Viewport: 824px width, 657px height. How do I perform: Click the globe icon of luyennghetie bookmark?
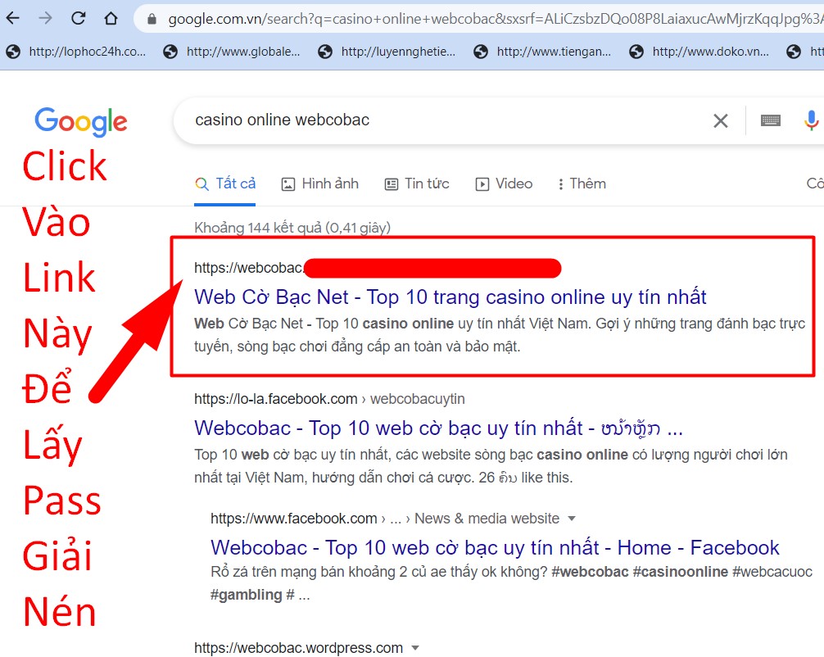(325, 52)
